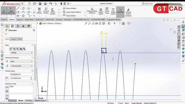This screenshot has width=185, height=104.
Task: Open the DimXpert tab
Action: [68, 20]
